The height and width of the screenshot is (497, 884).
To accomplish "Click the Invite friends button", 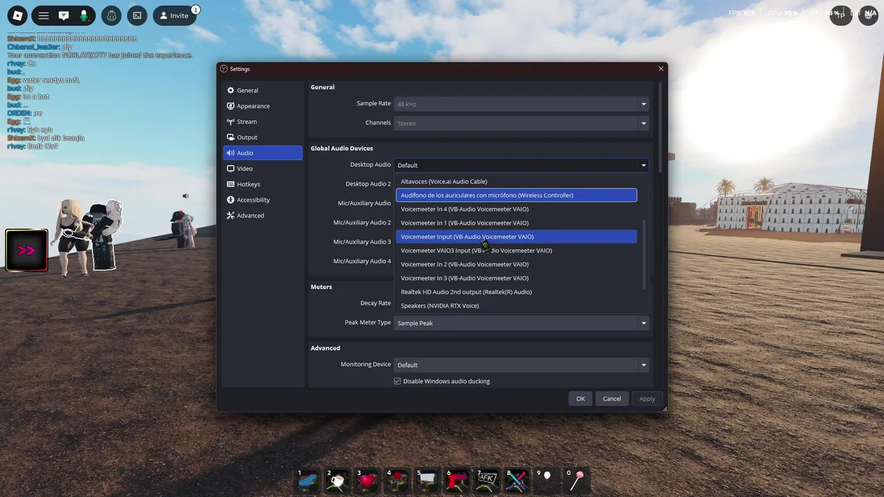I will tap(174, 15).
